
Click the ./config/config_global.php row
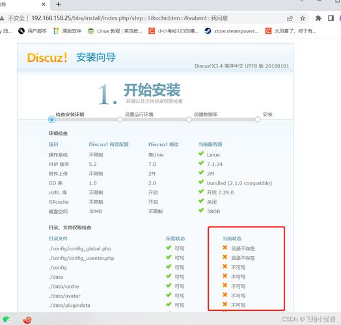(x=80, y=248)
